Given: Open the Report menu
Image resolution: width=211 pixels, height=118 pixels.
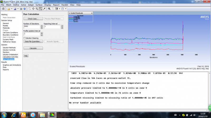Looking at the screenshot, I should 56,5.
